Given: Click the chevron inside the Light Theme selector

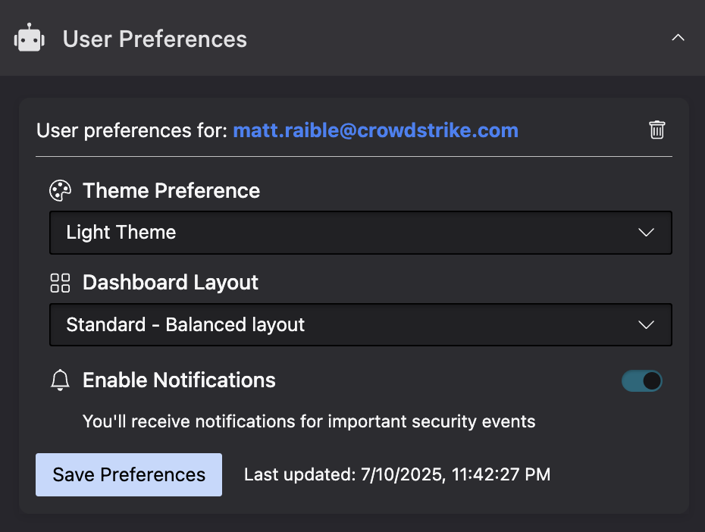Looking at the screenshot, I should pos(646,233).
